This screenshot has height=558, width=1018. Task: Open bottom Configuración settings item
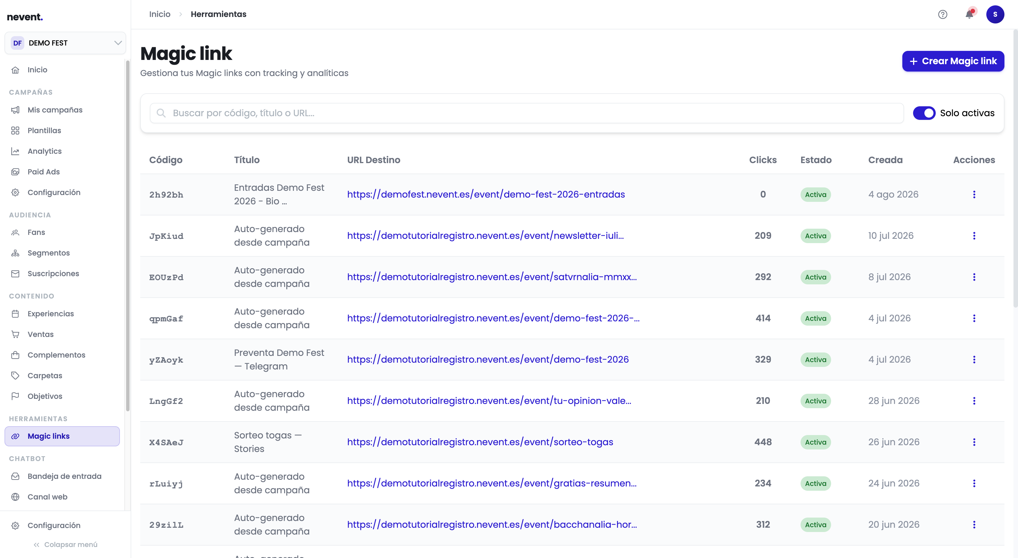point(62,525)
